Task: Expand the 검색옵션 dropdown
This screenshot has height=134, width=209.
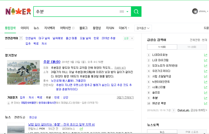Action: tap(143, 28)
